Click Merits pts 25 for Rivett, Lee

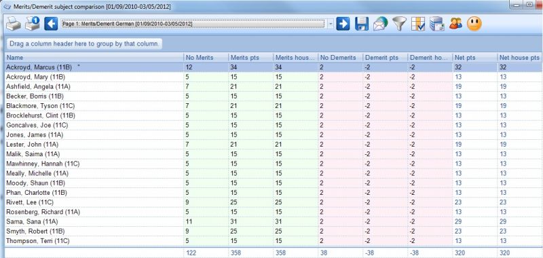click(x=233, y=202)
